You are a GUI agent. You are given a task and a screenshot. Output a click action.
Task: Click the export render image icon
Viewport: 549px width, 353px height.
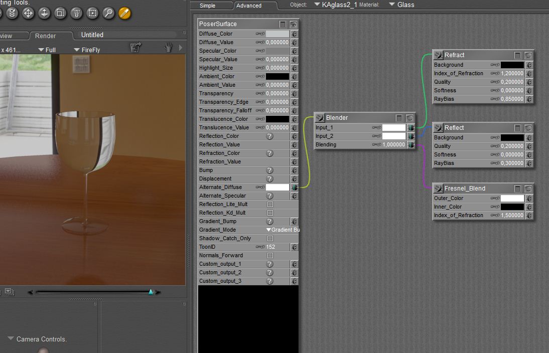[134, 47]
